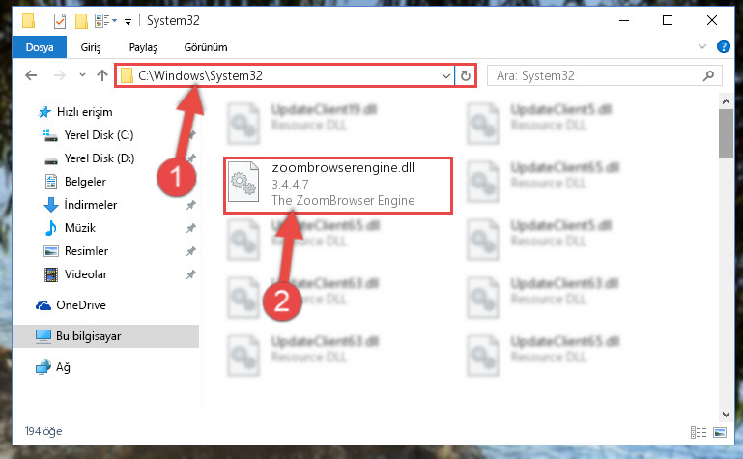Image resolution: width=743 pixels, height=459 pixels.
Task: Expand the address bar history dropdown
Action: [445, 75]
